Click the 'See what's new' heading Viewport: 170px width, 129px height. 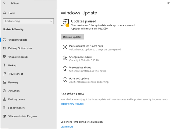point(73,94)
